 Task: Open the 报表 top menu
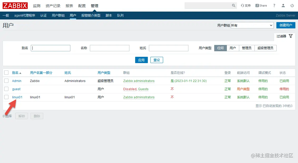coord(69,6)
